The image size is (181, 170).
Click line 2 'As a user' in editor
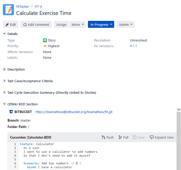[31, 148]
